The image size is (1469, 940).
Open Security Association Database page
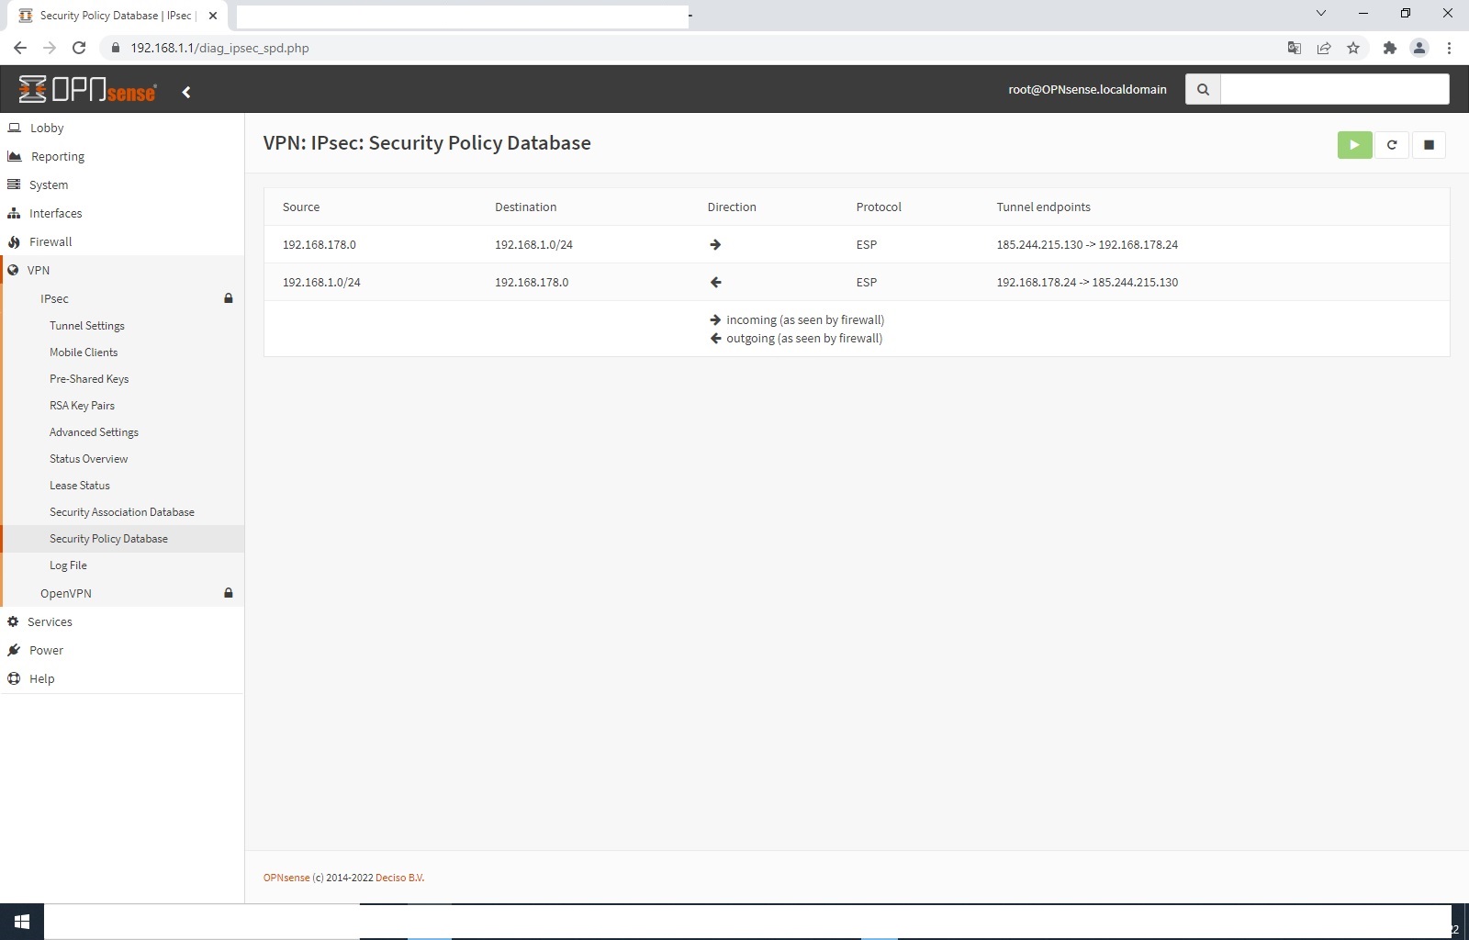(x=124, y=512)
